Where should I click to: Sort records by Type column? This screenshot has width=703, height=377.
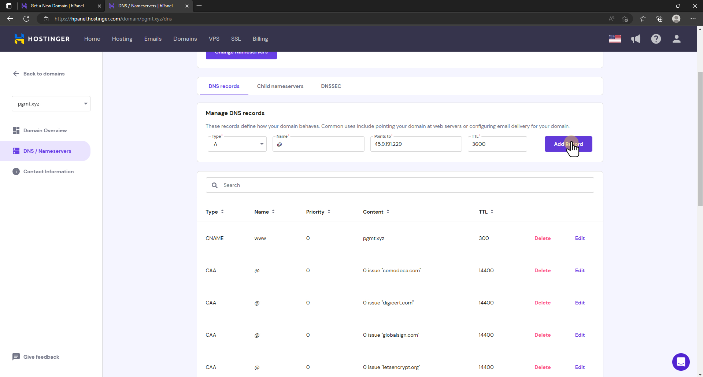(x=215, y=212)
